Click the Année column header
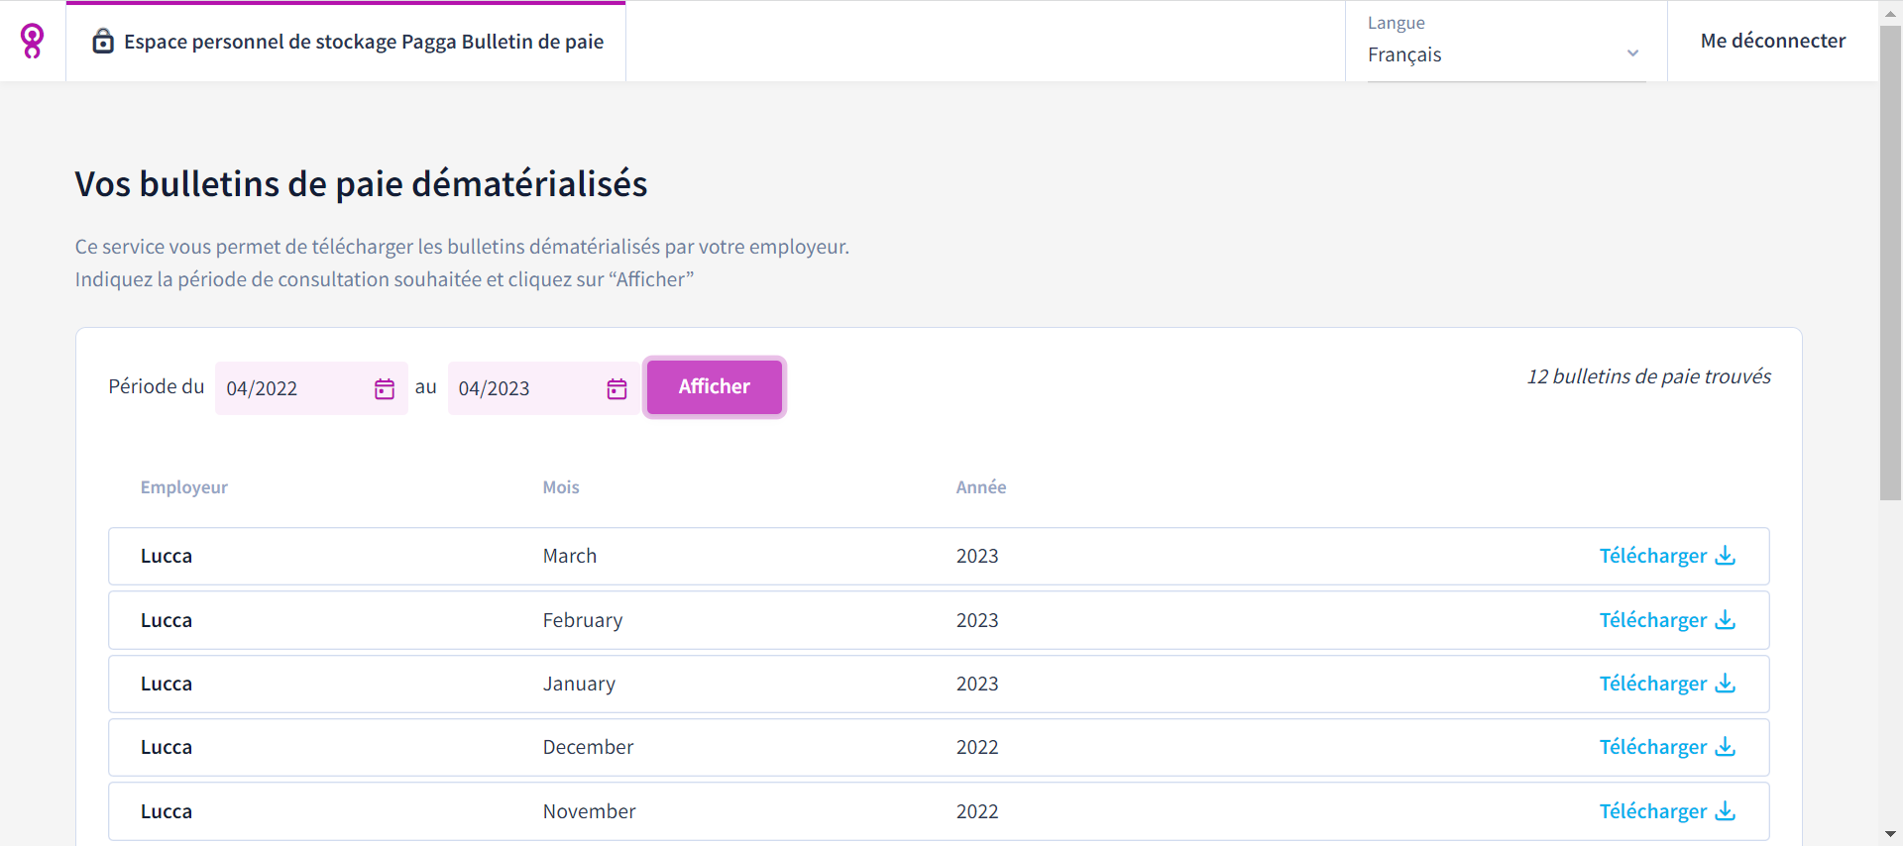1903x846 pixels. tap(981, 487)
